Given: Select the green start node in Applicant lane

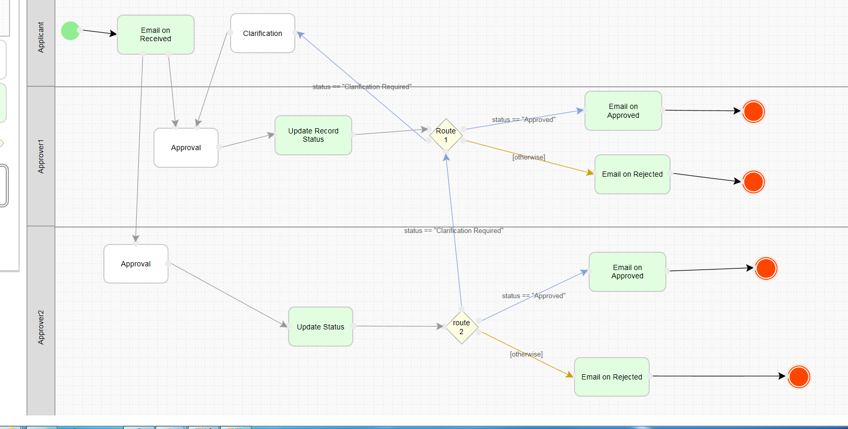Looking at the screenshot, I should [x=70, y=31].
